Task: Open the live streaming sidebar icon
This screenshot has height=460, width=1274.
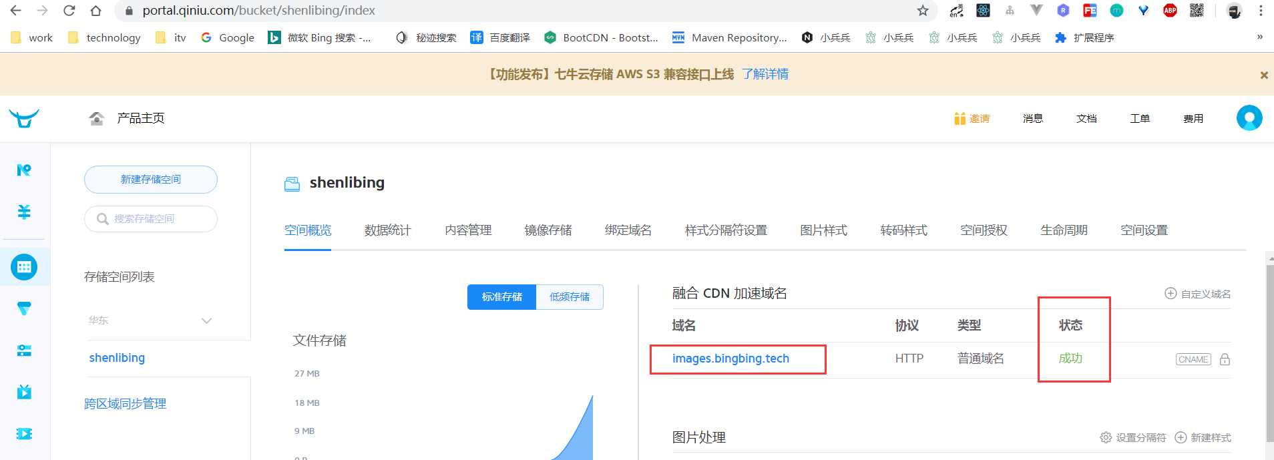Action: (x=24, y=392)
